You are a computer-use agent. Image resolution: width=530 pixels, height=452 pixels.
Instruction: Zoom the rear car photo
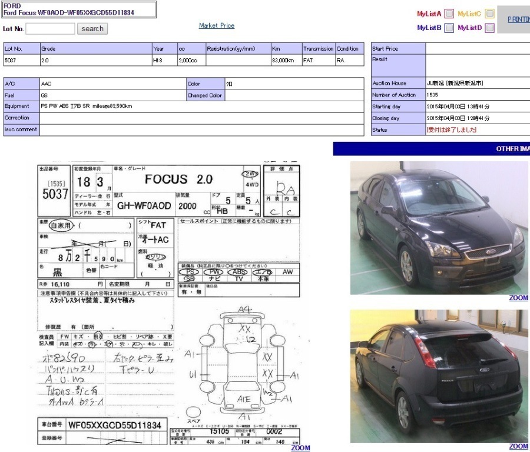click(518, 447)
